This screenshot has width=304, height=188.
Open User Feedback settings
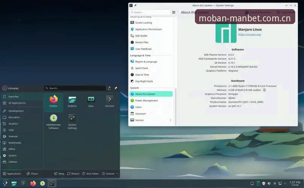tap(151, 49)
